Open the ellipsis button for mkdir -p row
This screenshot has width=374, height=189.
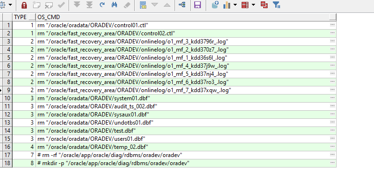pyautogui.click(x=332, y=163)
